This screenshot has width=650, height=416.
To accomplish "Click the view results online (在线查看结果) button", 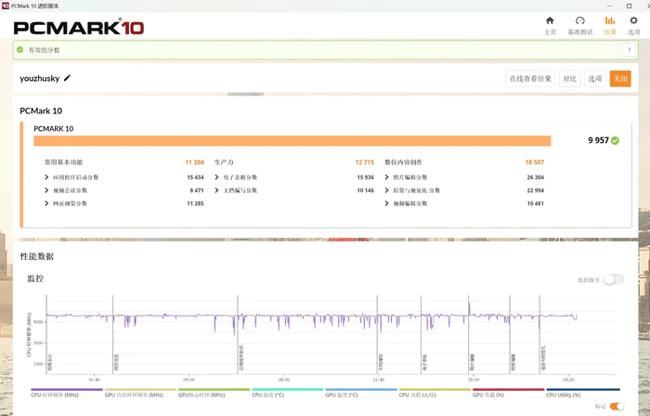I will click(x=530, y=79).
